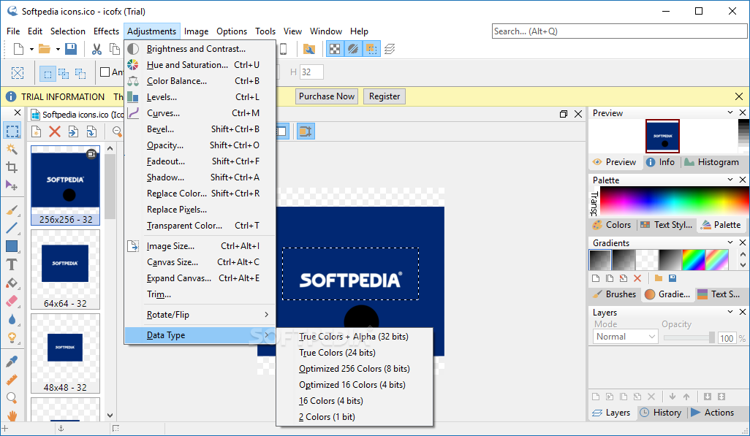Expand the Data Type submenu entry

(200, 335)
